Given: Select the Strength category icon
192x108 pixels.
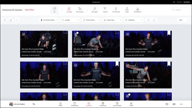Looking at the screenshot, I should pos(94,10).
